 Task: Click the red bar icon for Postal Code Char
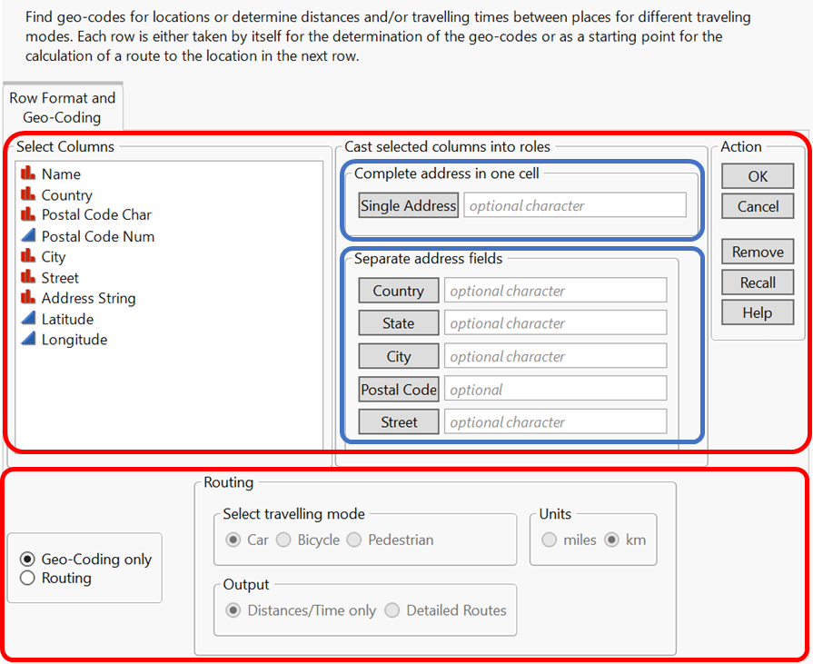[28, 215]
